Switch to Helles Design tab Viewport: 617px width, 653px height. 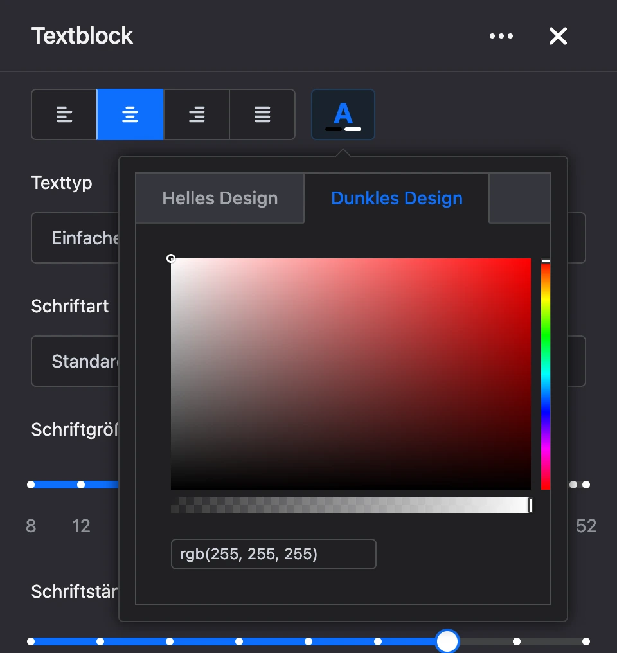click(220, 198)
